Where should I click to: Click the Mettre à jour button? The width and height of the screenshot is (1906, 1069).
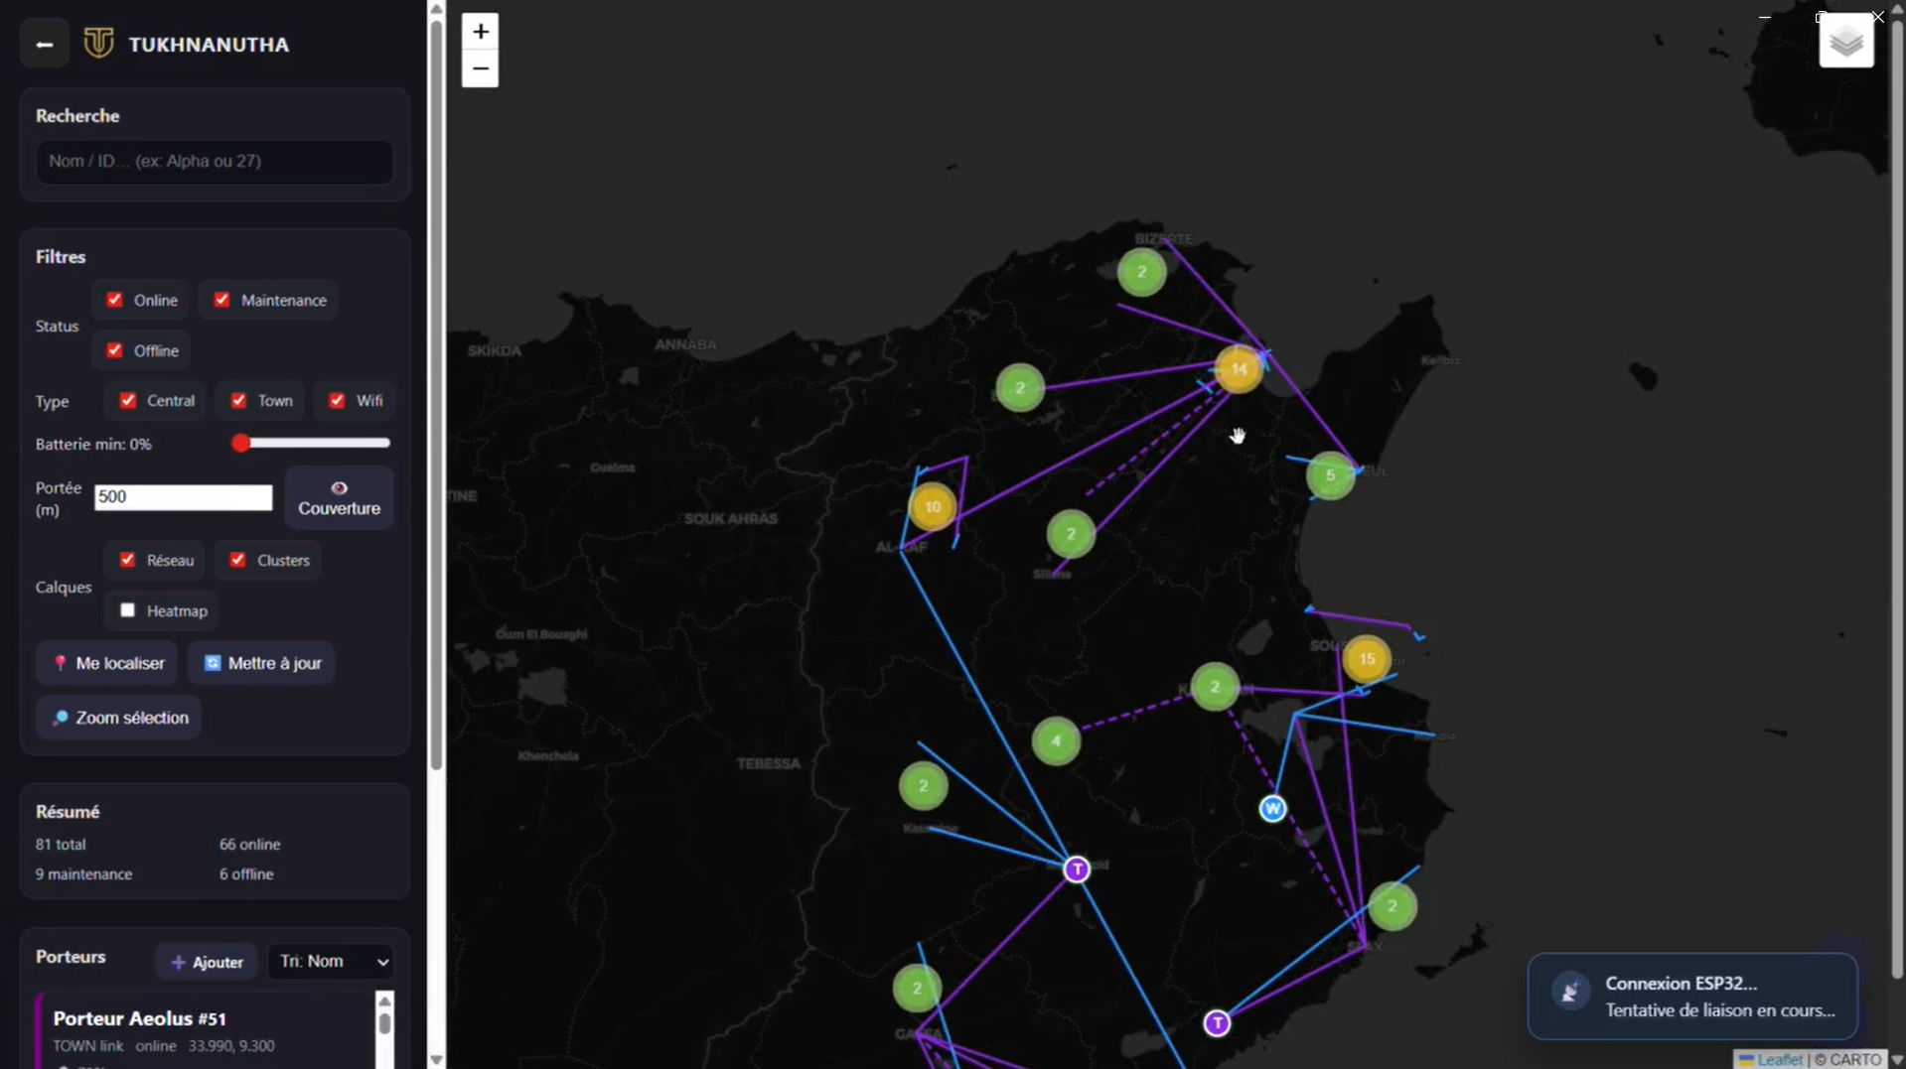click(x=262, y=663)
